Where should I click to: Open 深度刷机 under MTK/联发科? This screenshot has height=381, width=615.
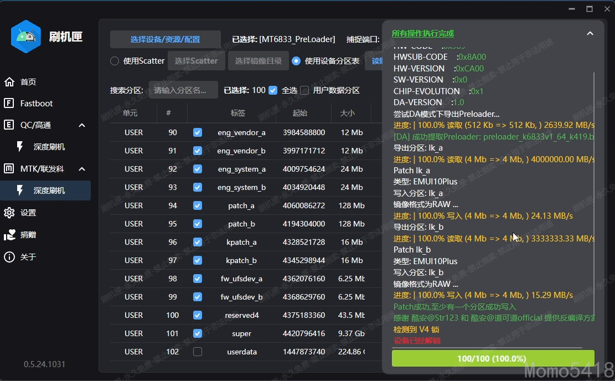pyautogui.click(x=49, y=190)
